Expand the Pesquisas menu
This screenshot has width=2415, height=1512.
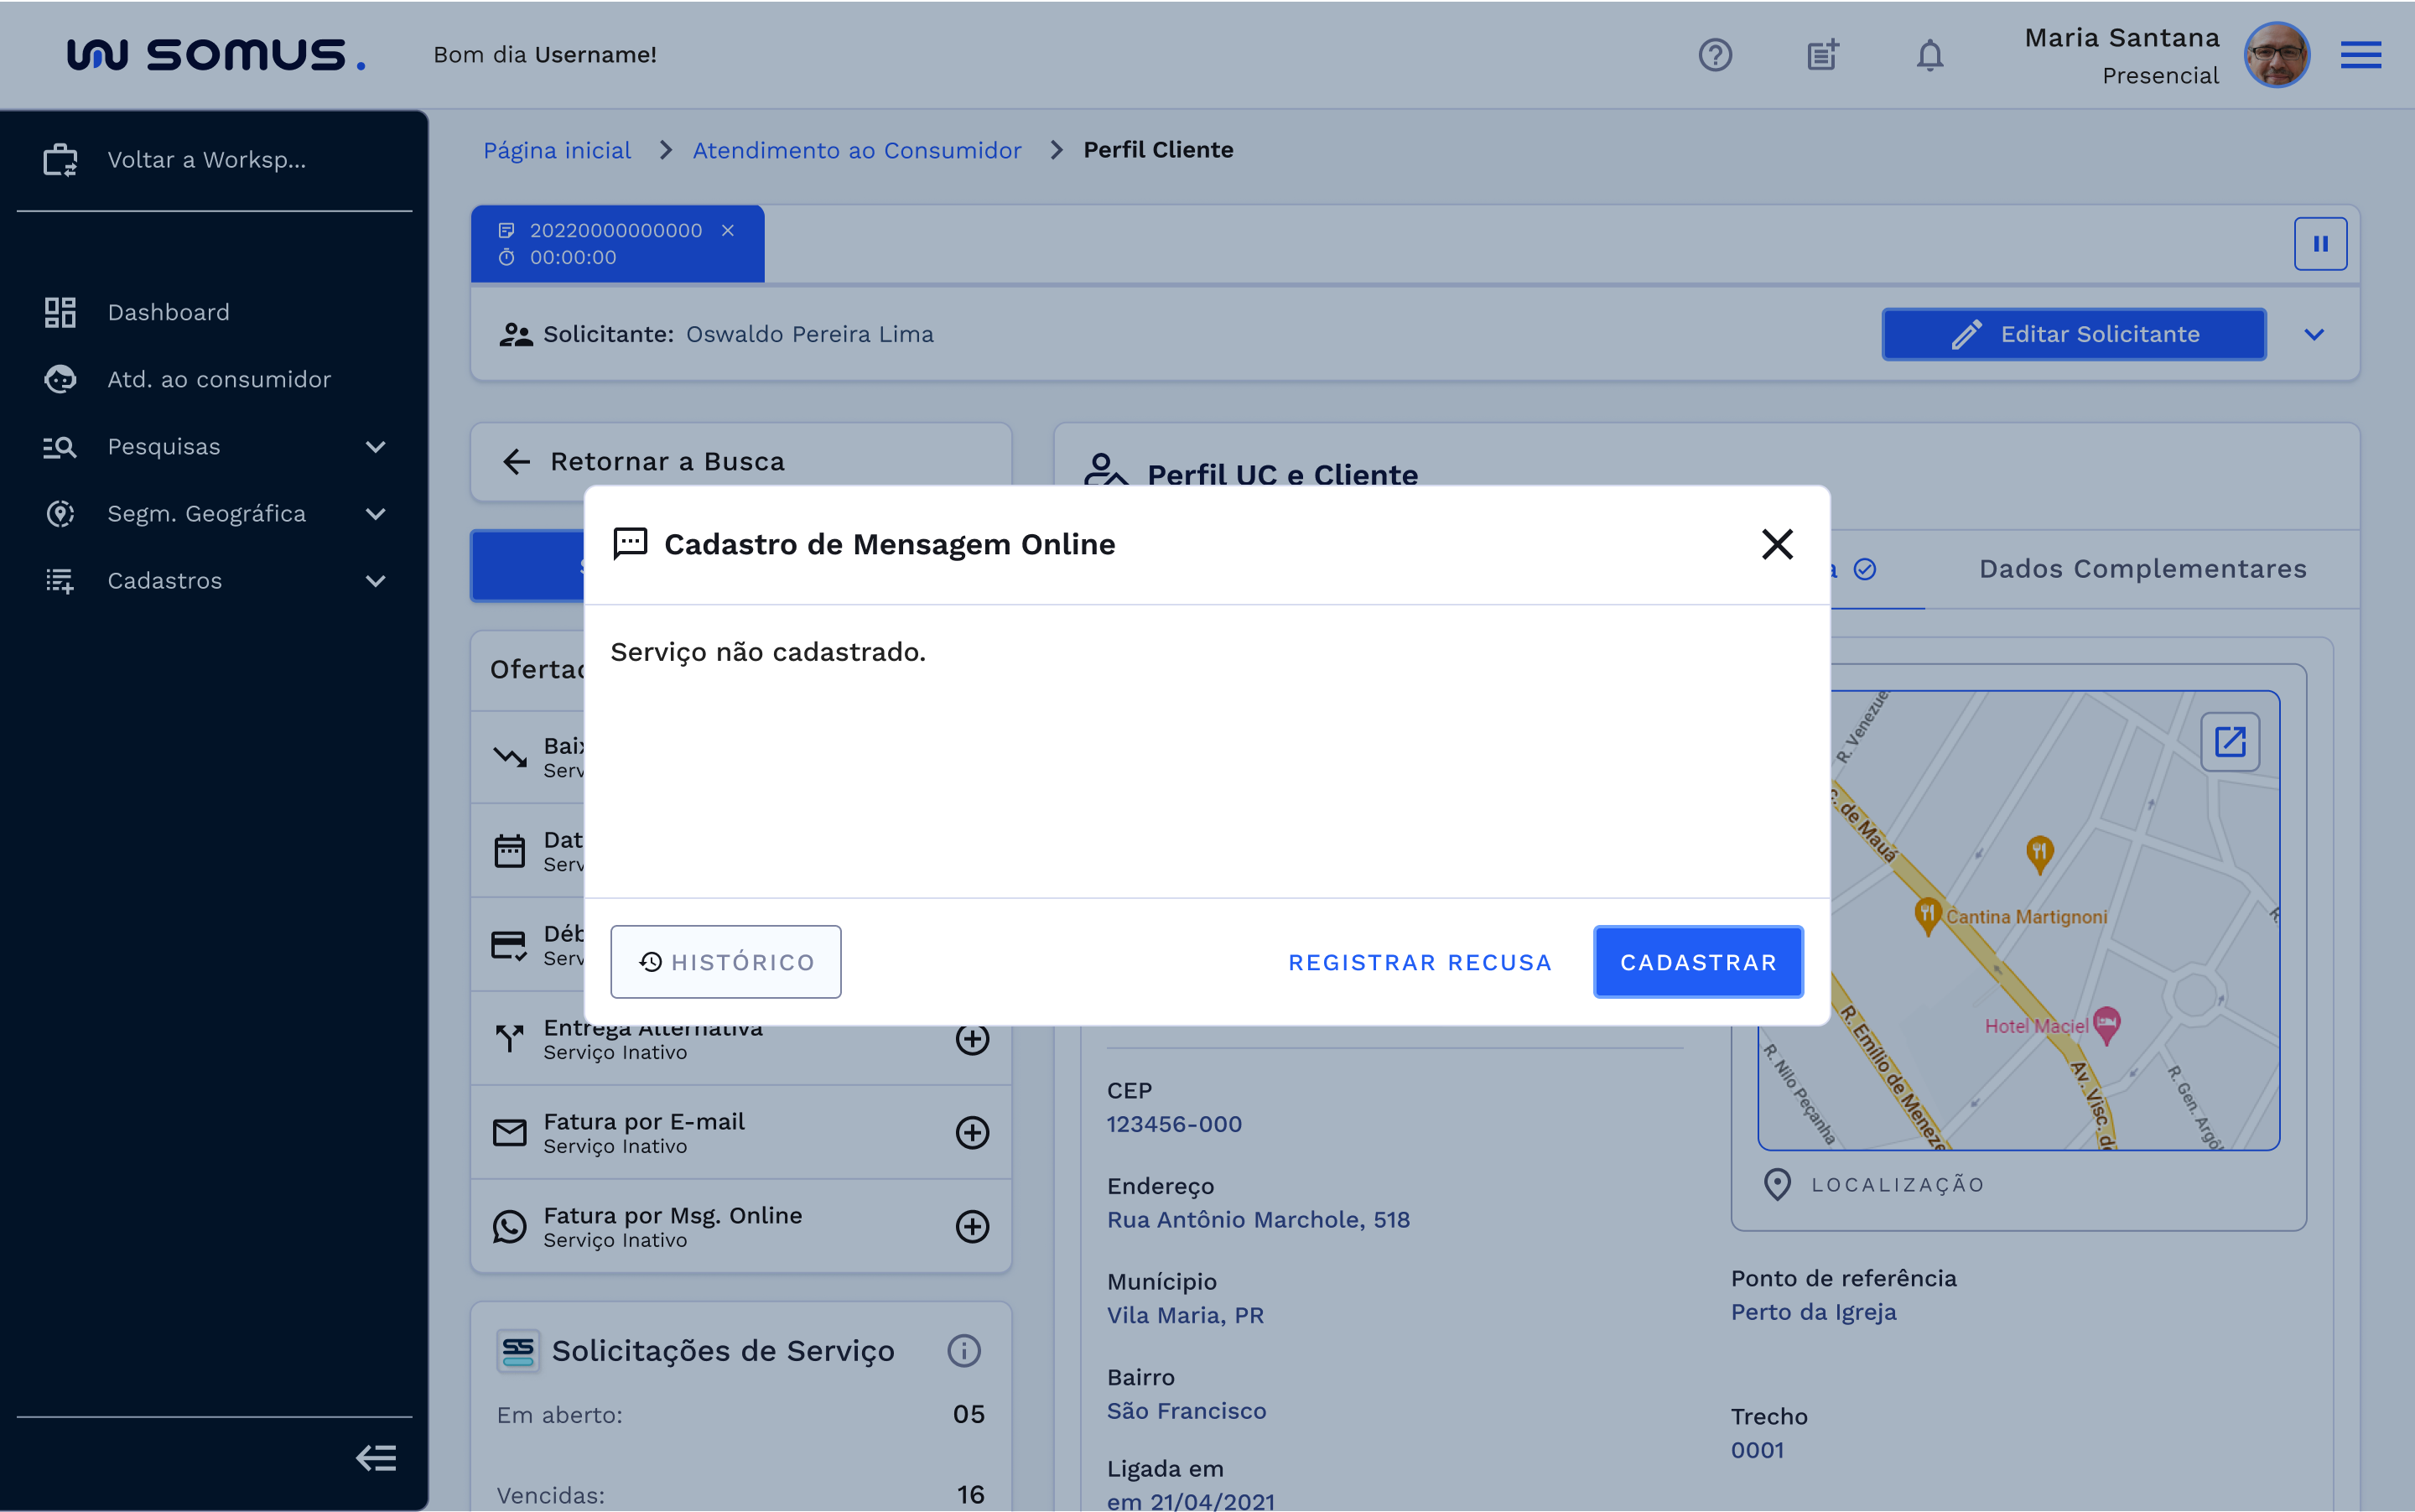[376, 447]
